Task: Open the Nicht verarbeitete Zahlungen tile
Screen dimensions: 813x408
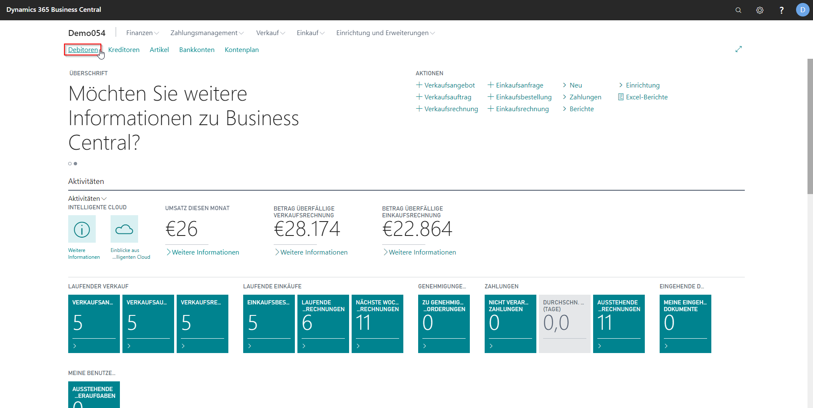Action: pyautogui.click(x=511, y=324)
